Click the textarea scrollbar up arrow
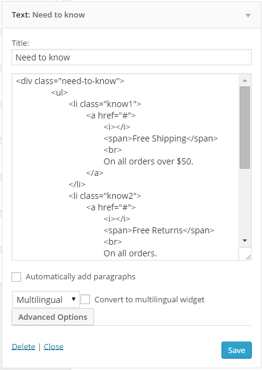 [245, 80]
